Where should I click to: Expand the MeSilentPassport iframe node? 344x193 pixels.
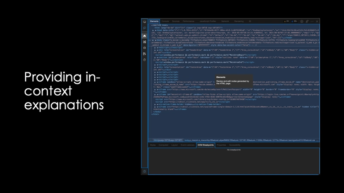tap(155, 90)
